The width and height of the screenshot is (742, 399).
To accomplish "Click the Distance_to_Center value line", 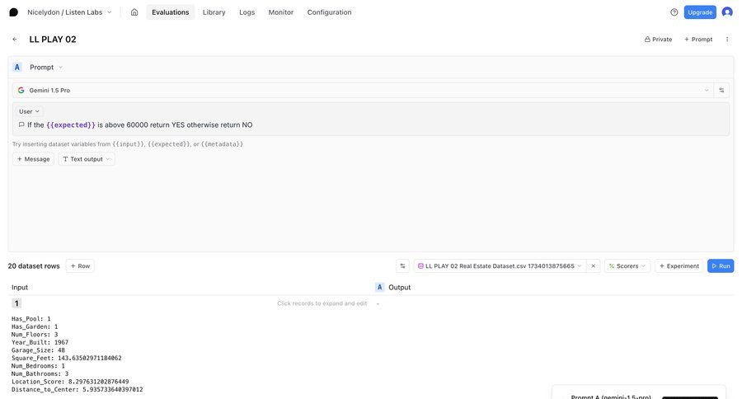I will (77, 390).
